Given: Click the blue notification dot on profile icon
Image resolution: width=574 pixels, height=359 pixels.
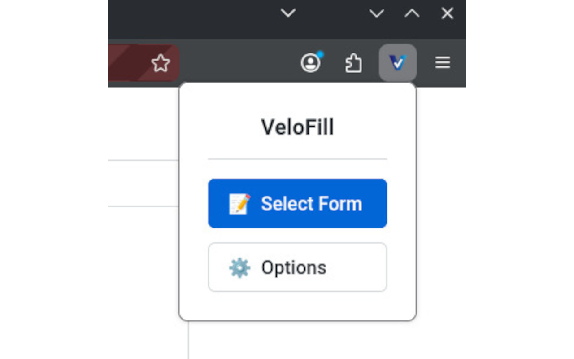Looking at the screenshot, I should pyautogui.click(x=320, y=53).
